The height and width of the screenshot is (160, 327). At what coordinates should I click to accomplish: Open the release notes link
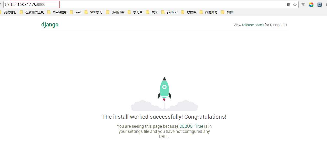point(253,25)
